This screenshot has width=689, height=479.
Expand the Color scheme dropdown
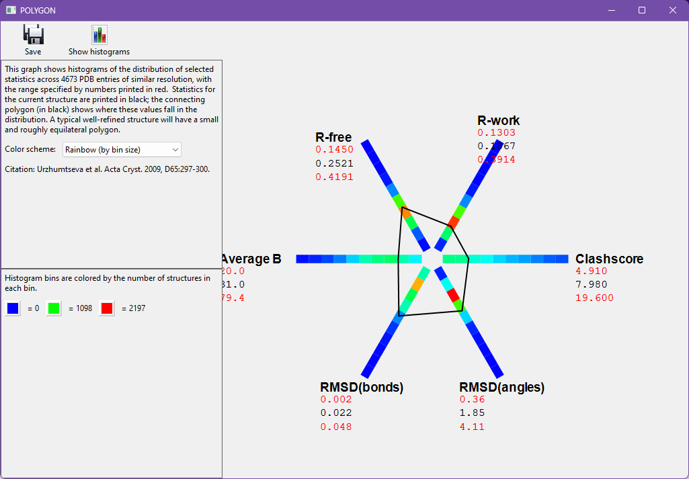[122, 149]
